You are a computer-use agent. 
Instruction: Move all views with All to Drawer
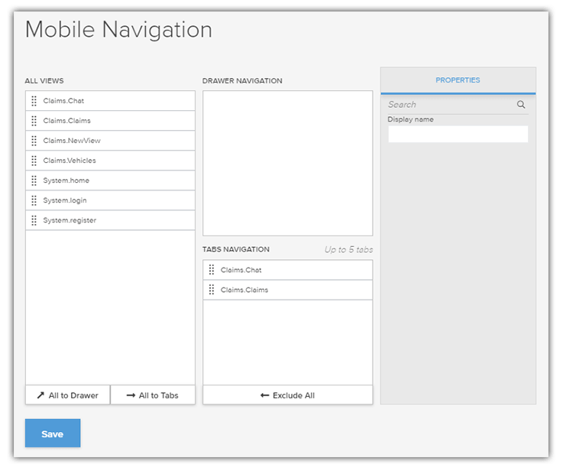point(67,395)
